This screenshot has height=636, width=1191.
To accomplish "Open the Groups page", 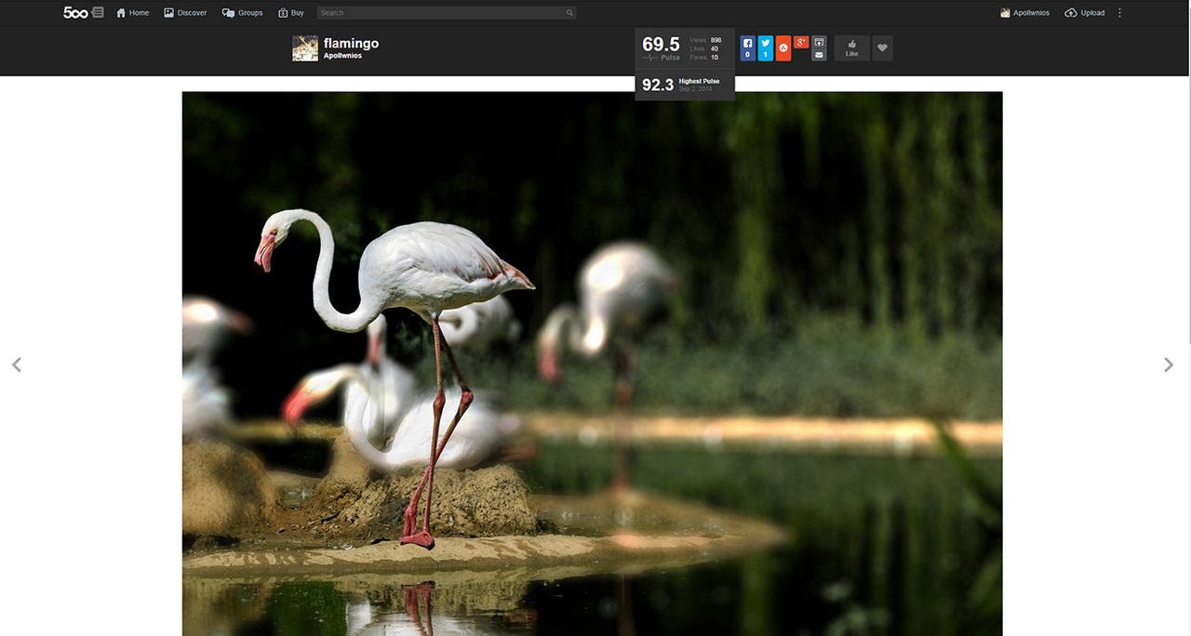I will pos(242,13).
